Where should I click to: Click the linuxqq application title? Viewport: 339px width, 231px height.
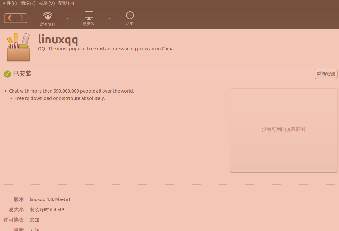[58, 39]
